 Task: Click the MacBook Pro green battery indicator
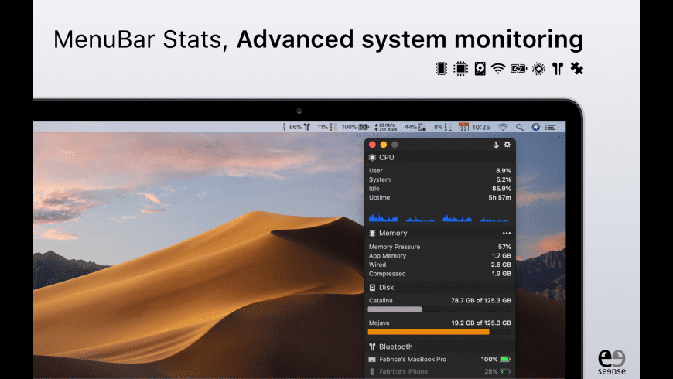coord(505,359)
